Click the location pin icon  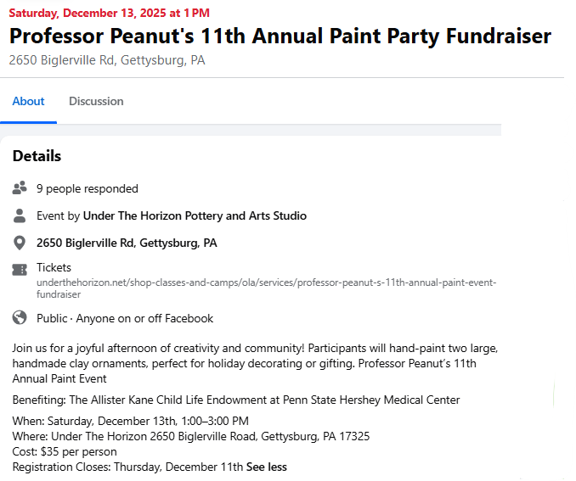(20, 243)
